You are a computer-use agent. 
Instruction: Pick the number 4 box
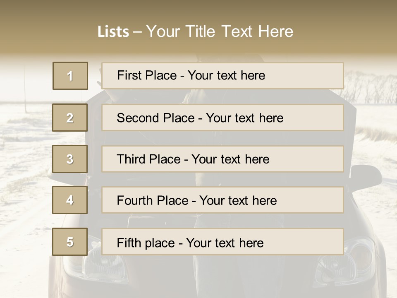(x=70, y=200)
